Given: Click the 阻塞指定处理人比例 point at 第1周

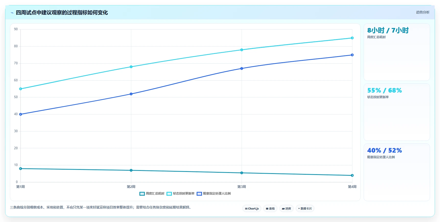Looking at the screenshot, I should [21, 114].
